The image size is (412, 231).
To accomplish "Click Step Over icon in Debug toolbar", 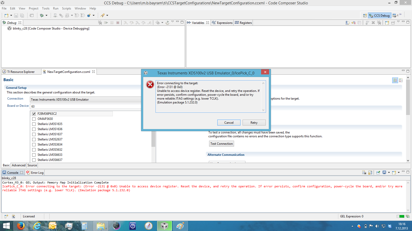I will (x=132, y=23).
